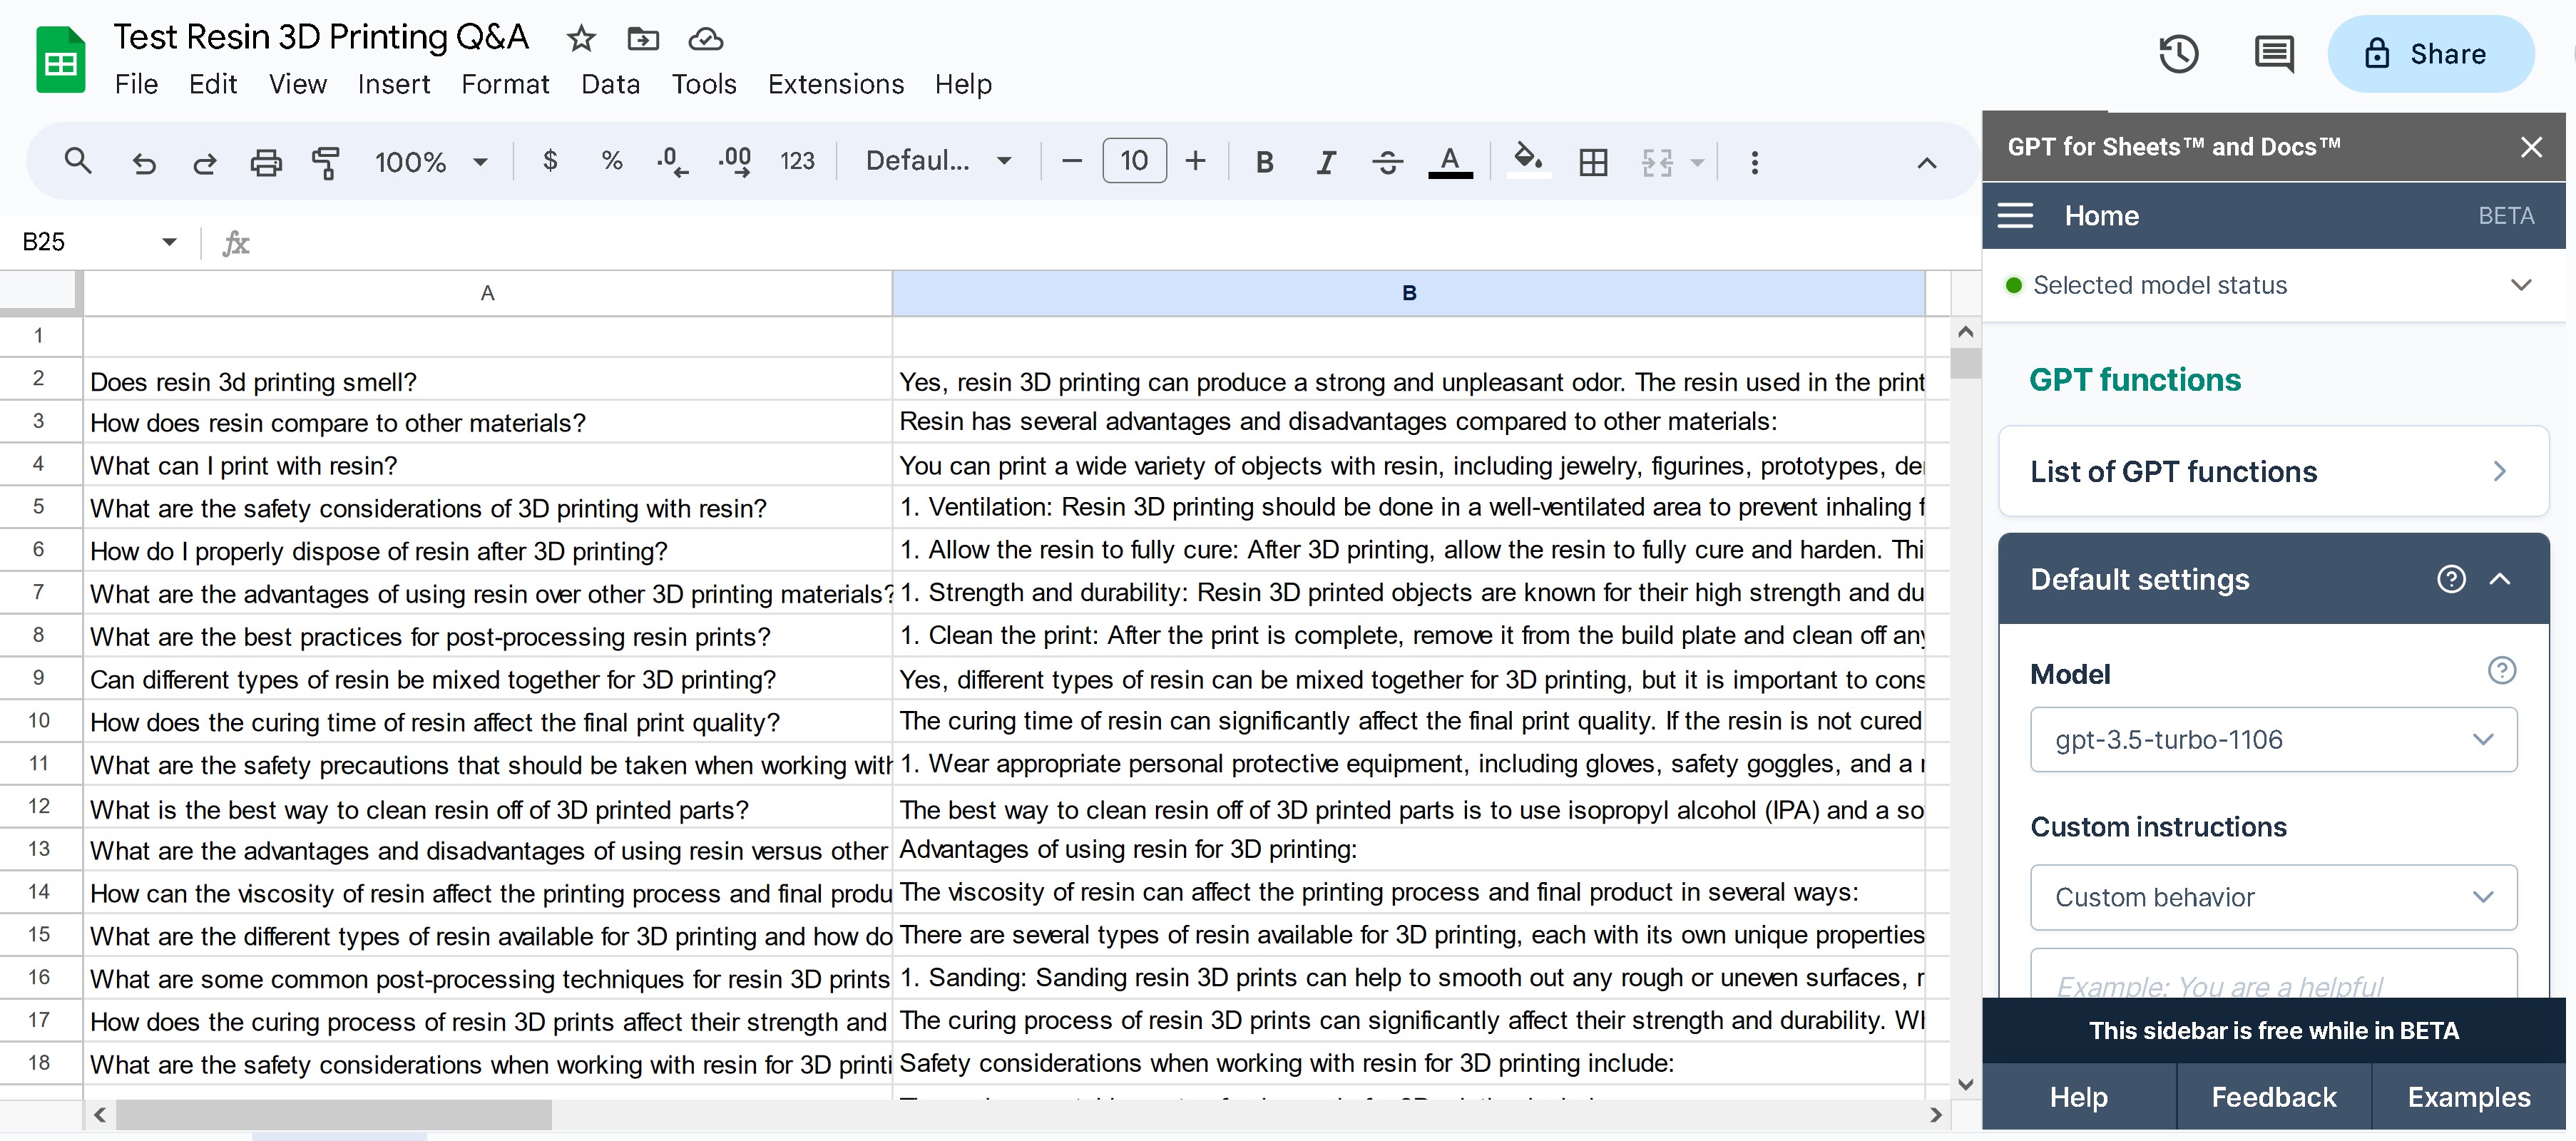Undo the last action

144,162
